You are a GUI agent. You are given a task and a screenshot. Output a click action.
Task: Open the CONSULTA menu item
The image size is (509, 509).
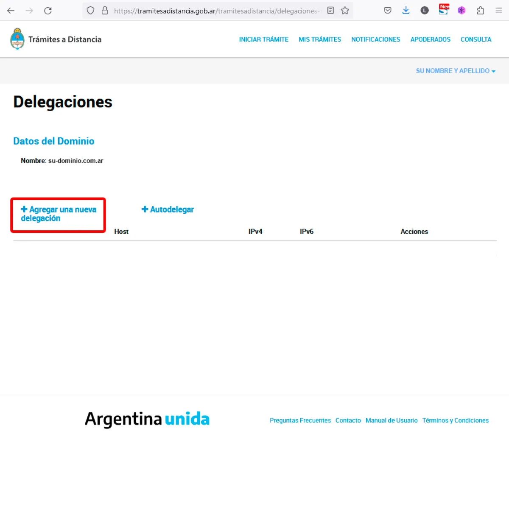[x=476, y=39]
